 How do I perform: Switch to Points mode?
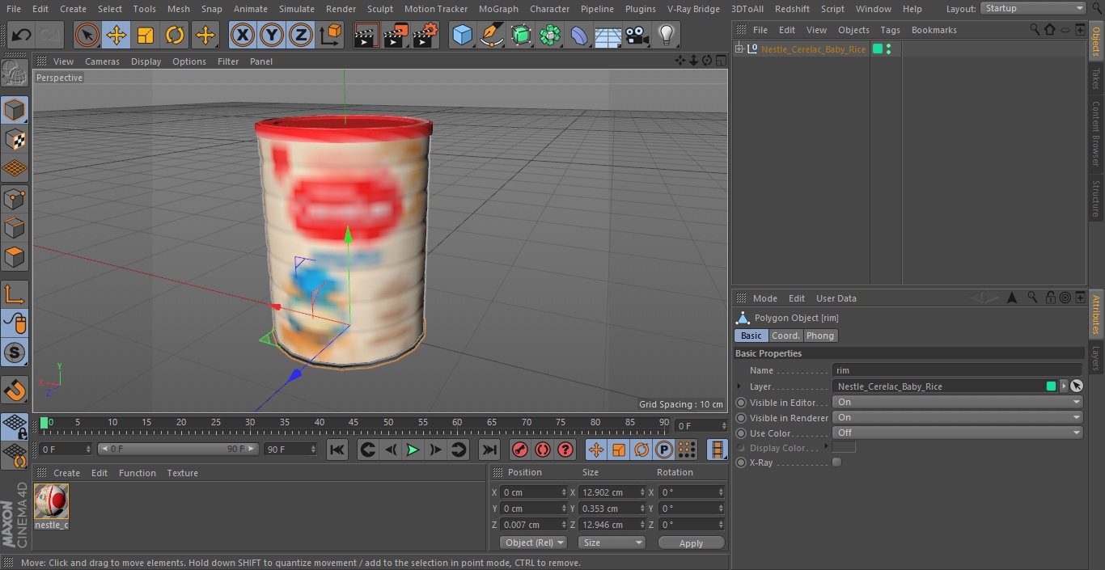click(x=15, y=199)
